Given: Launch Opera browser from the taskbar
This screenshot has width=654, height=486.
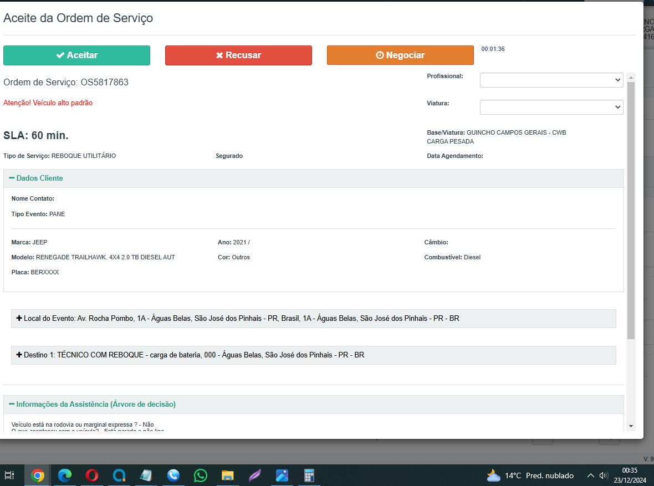Looking at the screenshot, I should click(x=92, y=475).
